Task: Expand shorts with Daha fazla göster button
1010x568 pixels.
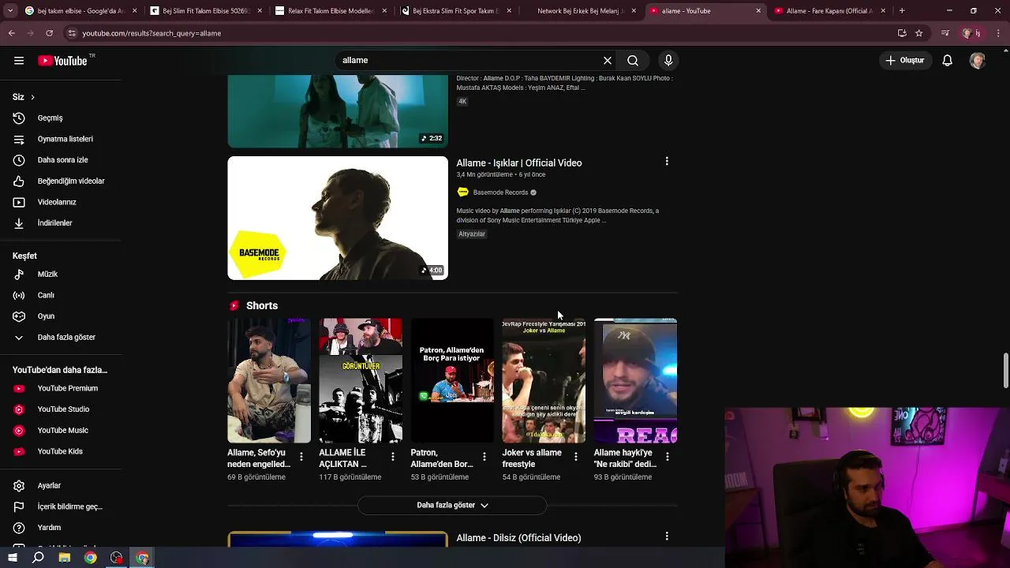Action: coord(452,505)
